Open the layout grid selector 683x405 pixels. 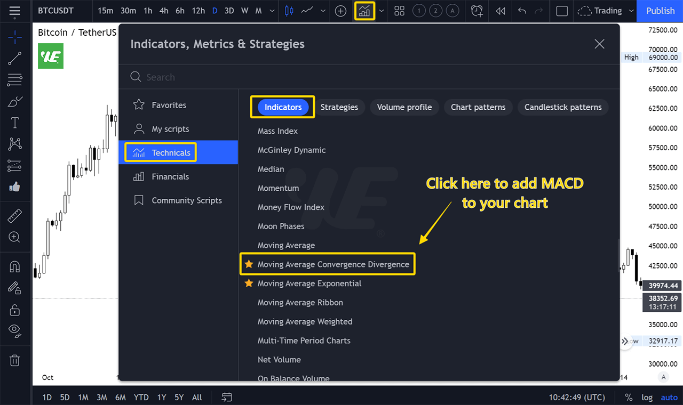[399, 11]
